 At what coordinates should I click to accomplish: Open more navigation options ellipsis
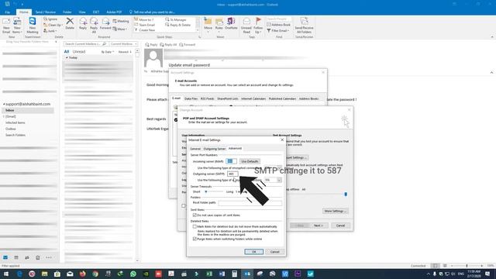pos(49,257)
